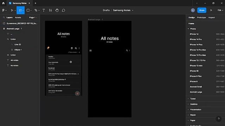The width and height of the screenshot is (225, 126).
Task: Open the Figma home tab
Action: click(3, 3)
